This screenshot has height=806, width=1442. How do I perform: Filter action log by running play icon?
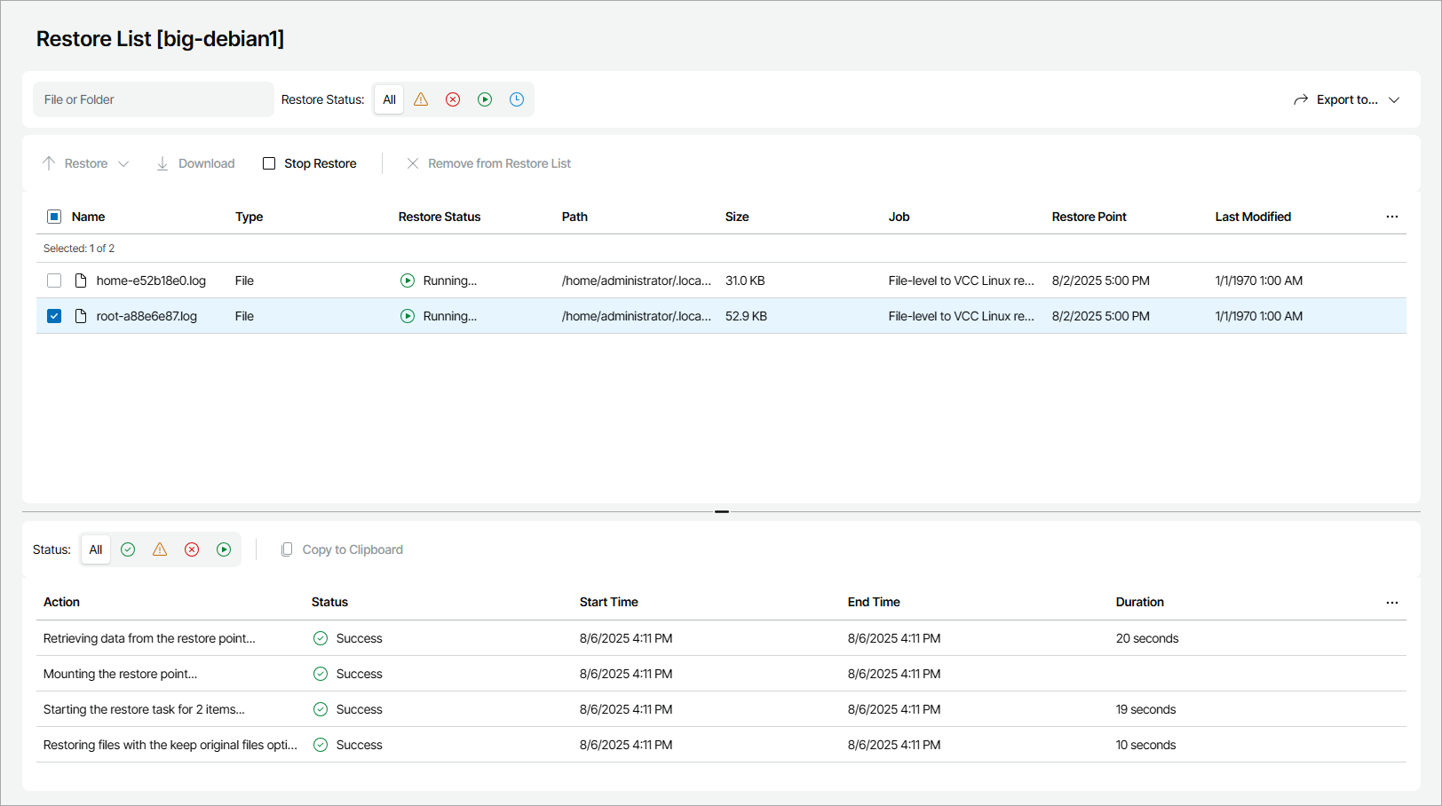coord(224,549)
